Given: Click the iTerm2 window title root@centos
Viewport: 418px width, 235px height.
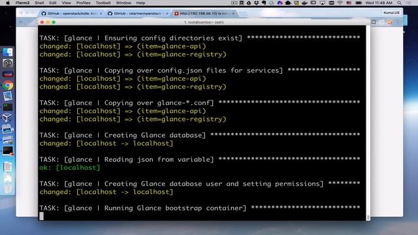Looking at the screenshot, I should coord(204,22).
